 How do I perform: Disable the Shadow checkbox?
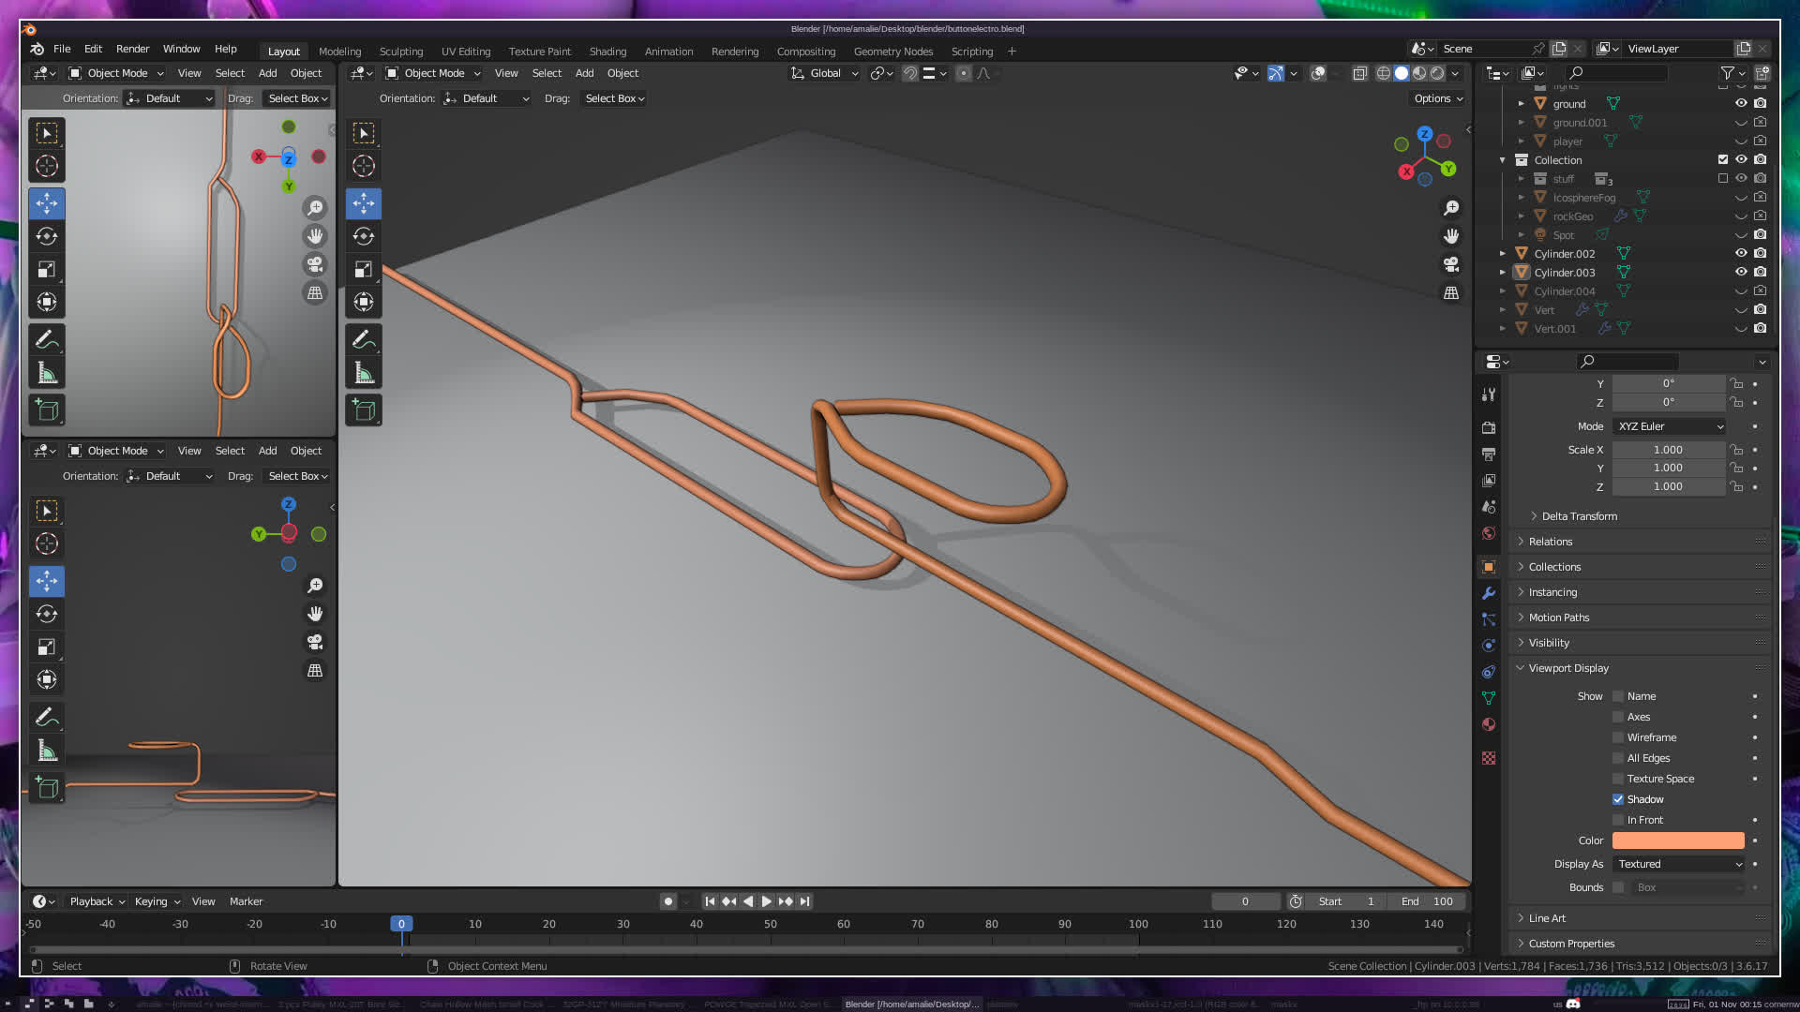pos(1618,799)
